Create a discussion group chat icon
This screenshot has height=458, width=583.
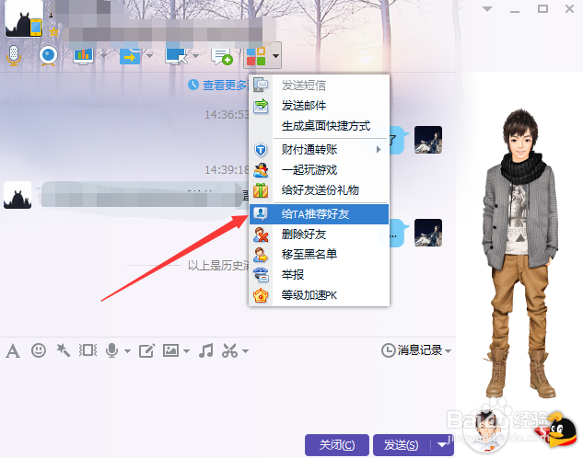point(222,56)
